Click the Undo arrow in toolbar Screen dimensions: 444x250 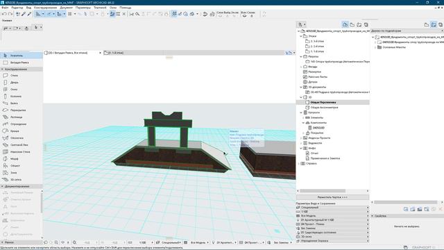4,14
